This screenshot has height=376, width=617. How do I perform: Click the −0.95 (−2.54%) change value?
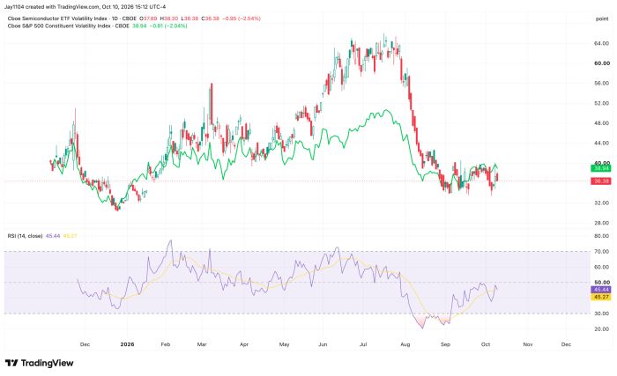tap(242, 18)
